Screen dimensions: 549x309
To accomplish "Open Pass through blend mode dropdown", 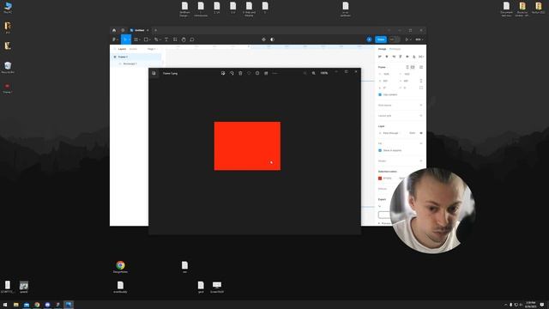I will (390, 133).
